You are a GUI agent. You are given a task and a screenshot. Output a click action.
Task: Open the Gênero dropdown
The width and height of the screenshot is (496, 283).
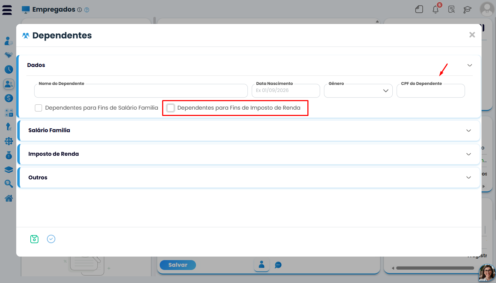click(358, 91)
